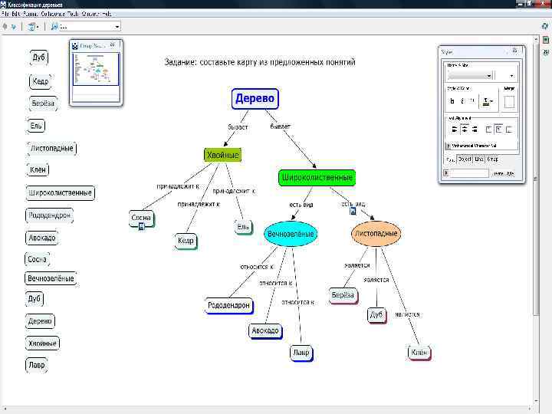Toggle bold in Styles panel

[x=452, y=101]
